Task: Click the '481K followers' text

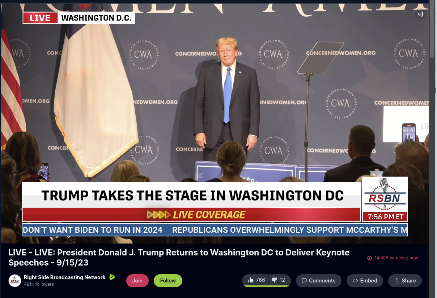Action: tap(39, 284)
